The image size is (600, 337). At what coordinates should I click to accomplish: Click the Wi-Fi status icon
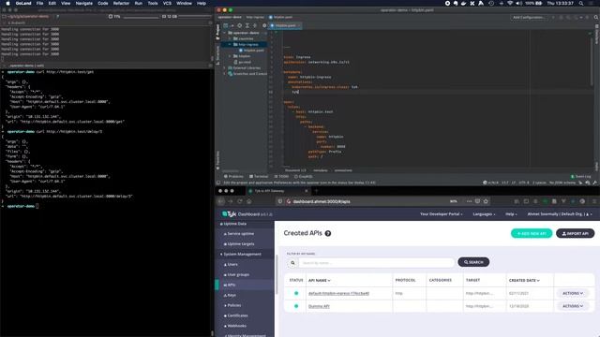click(x=510, y=3)
